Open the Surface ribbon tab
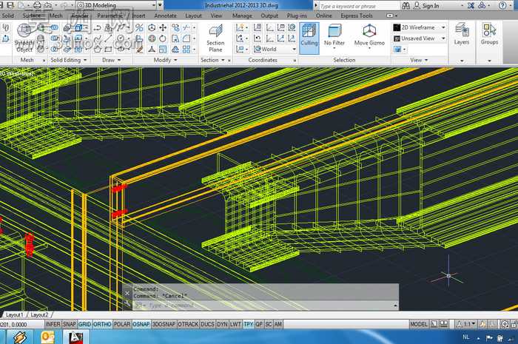 tap(32, 16)
